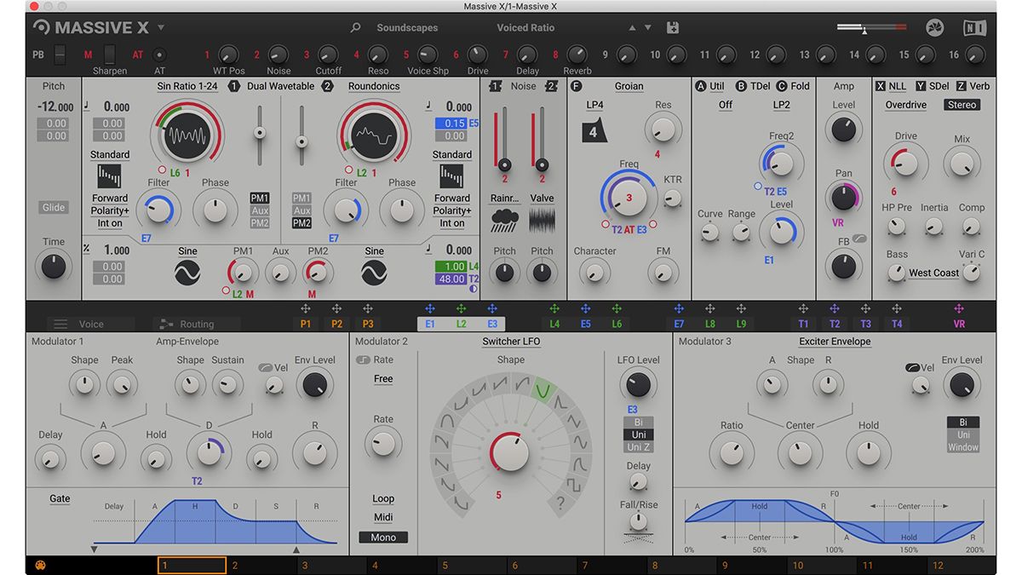Viewport: 1022px width, 575px height.
Task: Save the current preset using the disk icon
Action: 673,26
